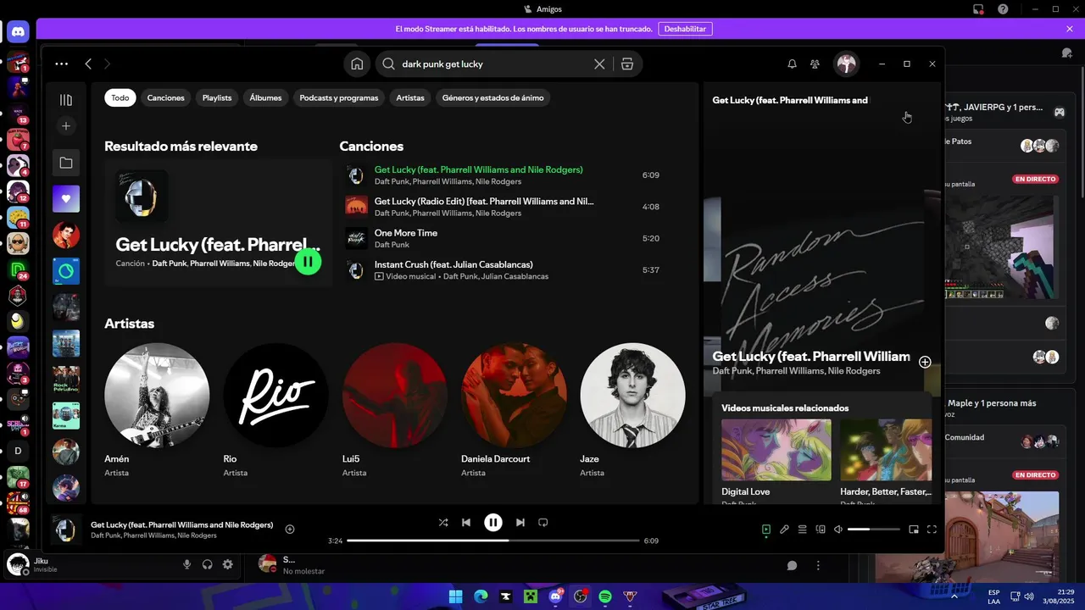Pause playback in the bottom player
Viewport: 1085px width, 610px height.
tap(493, 523)
